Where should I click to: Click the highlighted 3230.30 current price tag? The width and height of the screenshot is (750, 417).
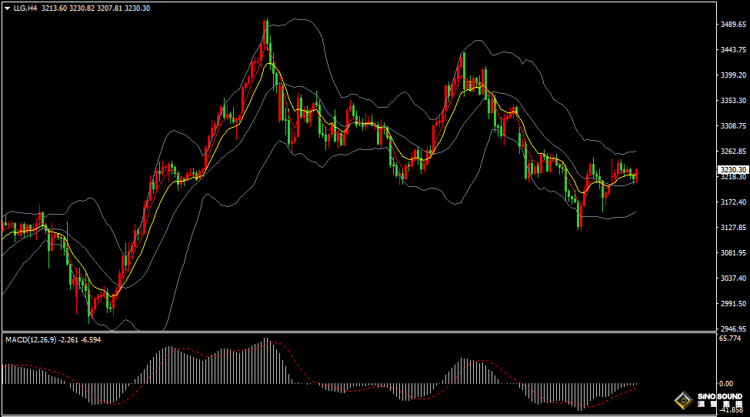[x=733, y=169]
